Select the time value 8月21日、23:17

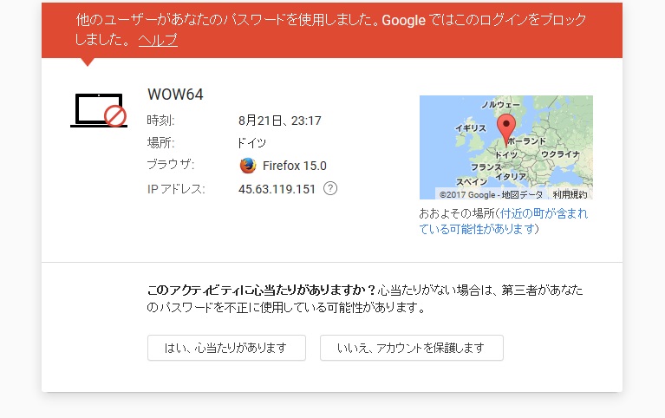280,121
